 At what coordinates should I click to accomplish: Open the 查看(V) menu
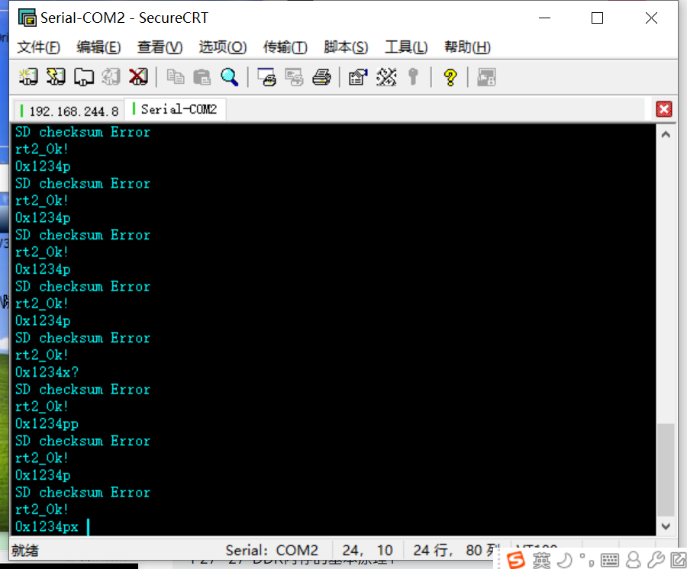pos(160,47)
